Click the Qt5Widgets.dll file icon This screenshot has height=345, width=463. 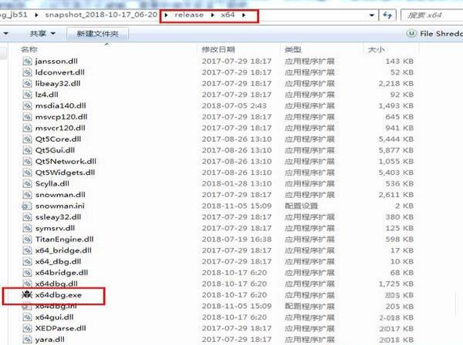coord(27,172)
